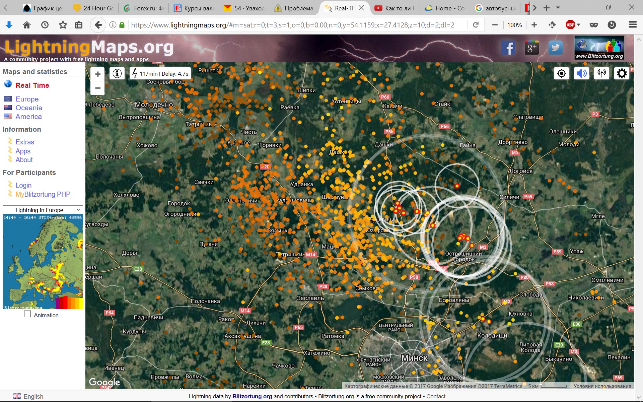This screenshot has height=402, width=643.
Task: Click the browser zoom 100% level indicator
Action: pyautogui.click(x=514, y=25)
